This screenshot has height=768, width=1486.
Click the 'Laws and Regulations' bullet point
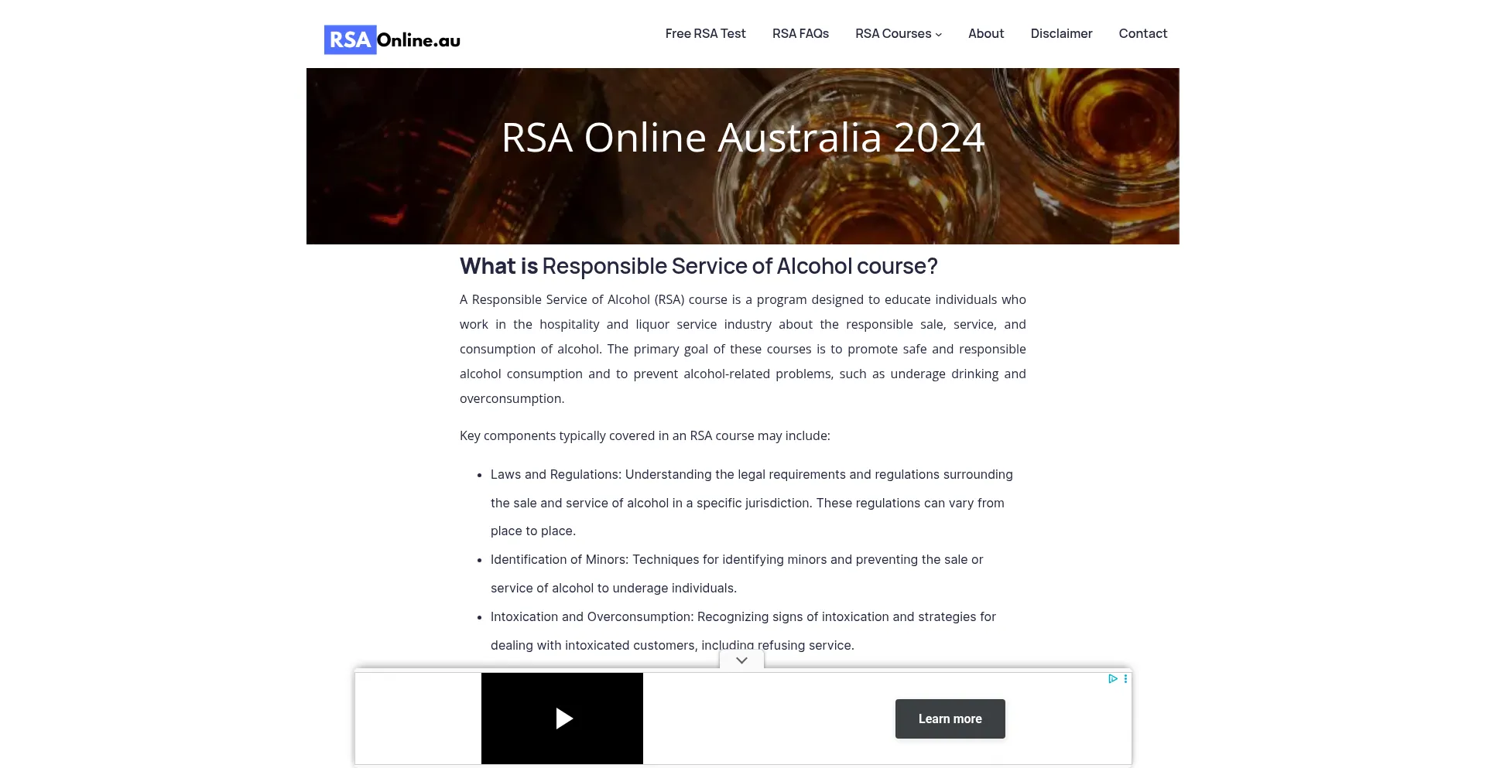pos(751,503)
